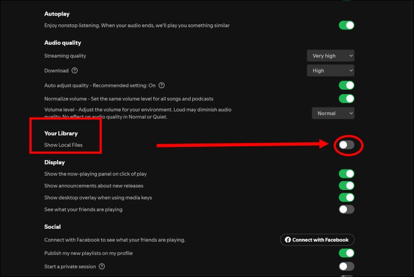Click the Audio quality heading
This screenshot has height=277, width=414.
[63, 43]
